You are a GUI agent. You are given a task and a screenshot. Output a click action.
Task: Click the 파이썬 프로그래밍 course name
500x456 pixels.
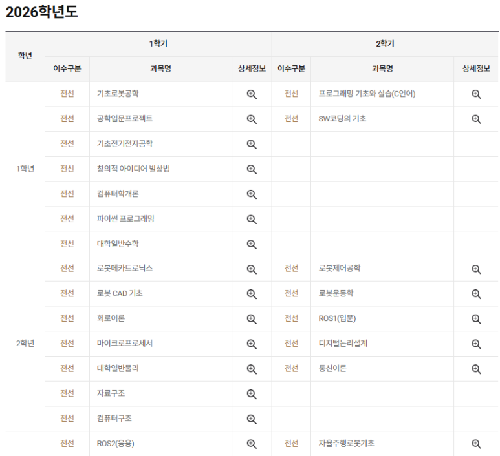[x=125, y=218]
